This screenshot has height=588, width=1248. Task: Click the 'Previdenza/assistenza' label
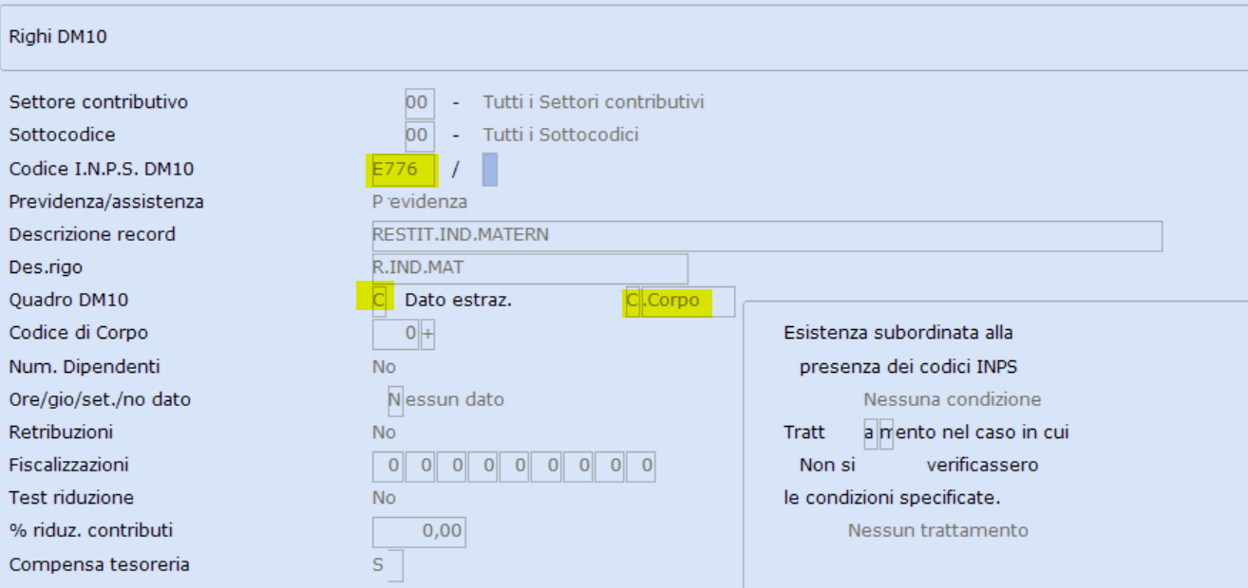point(106,202)
